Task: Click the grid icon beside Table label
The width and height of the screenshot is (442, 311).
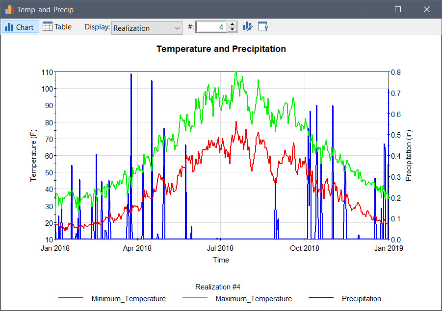Action: [x=48, y=27]
